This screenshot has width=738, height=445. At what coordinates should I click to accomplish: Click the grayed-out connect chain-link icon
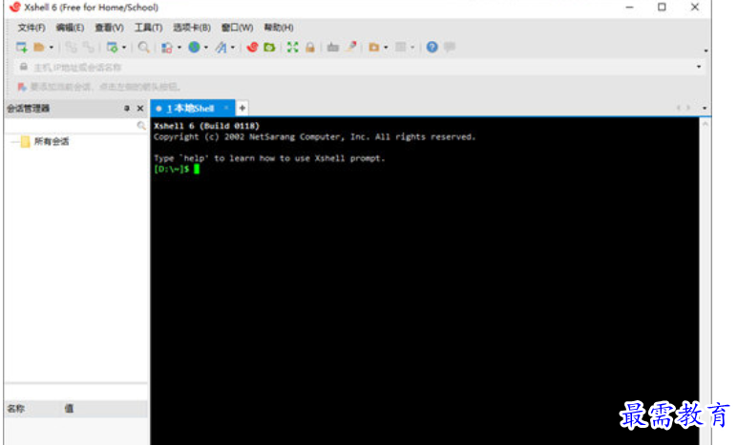coord(71,47)
